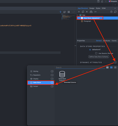The image size is (118, 126).
Task: Click the Search input field
Action: (x=80, y=68)
